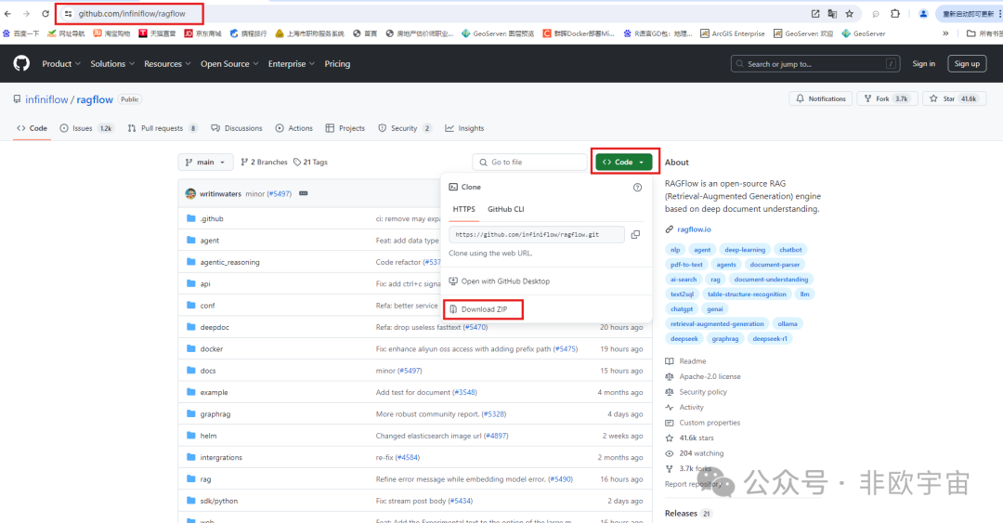Open the Security tab
Image resolution: width=1003 pixels, height=523 pixels.
(404, 128)
